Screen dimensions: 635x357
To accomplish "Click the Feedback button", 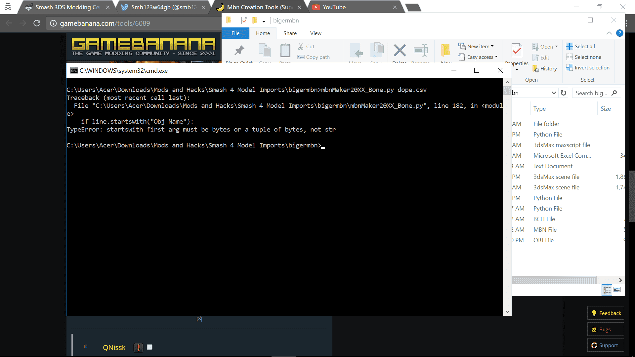I will (x=606, y=313).
